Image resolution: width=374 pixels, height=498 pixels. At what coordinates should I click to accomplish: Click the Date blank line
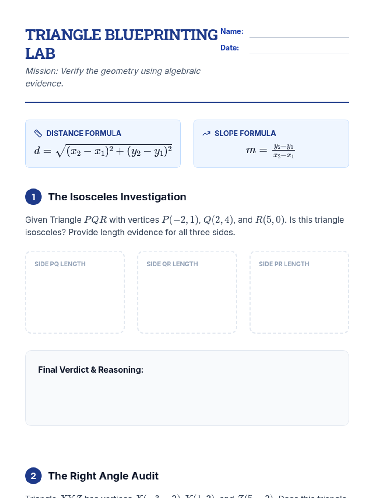[299, 50]
